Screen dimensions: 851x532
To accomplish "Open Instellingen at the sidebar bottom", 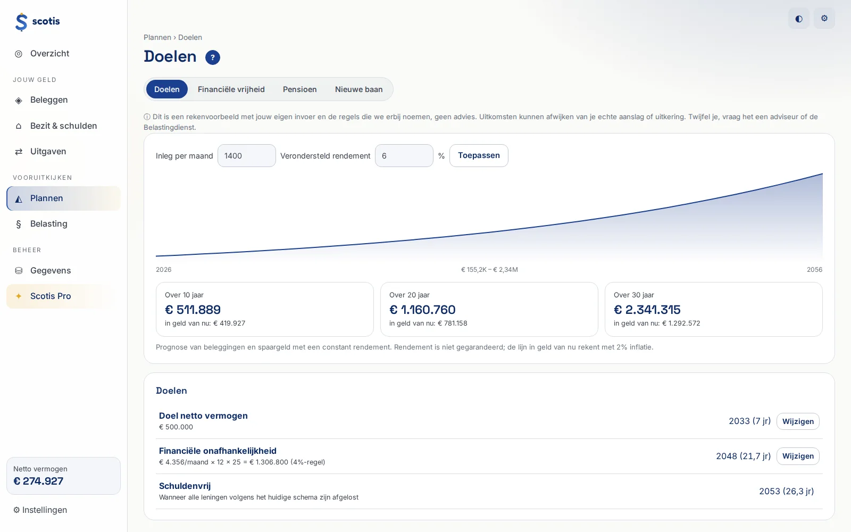I will click(x=40, y=510).
